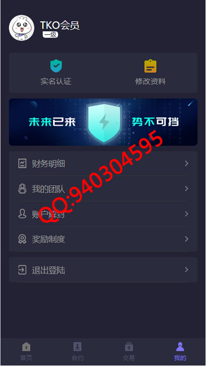Tap the user avatar picture
This screenshot has width=206, height=366.
coord(22,28)
